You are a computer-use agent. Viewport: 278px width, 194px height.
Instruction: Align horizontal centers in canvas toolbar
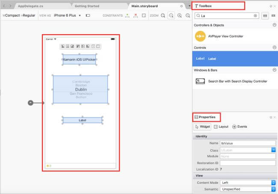68,47
